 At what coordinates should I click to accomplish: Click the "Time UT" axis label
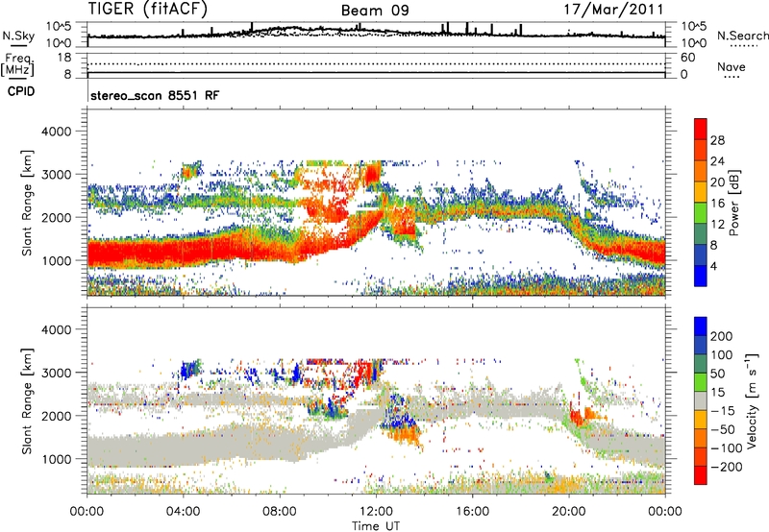(x=376, y=525)
